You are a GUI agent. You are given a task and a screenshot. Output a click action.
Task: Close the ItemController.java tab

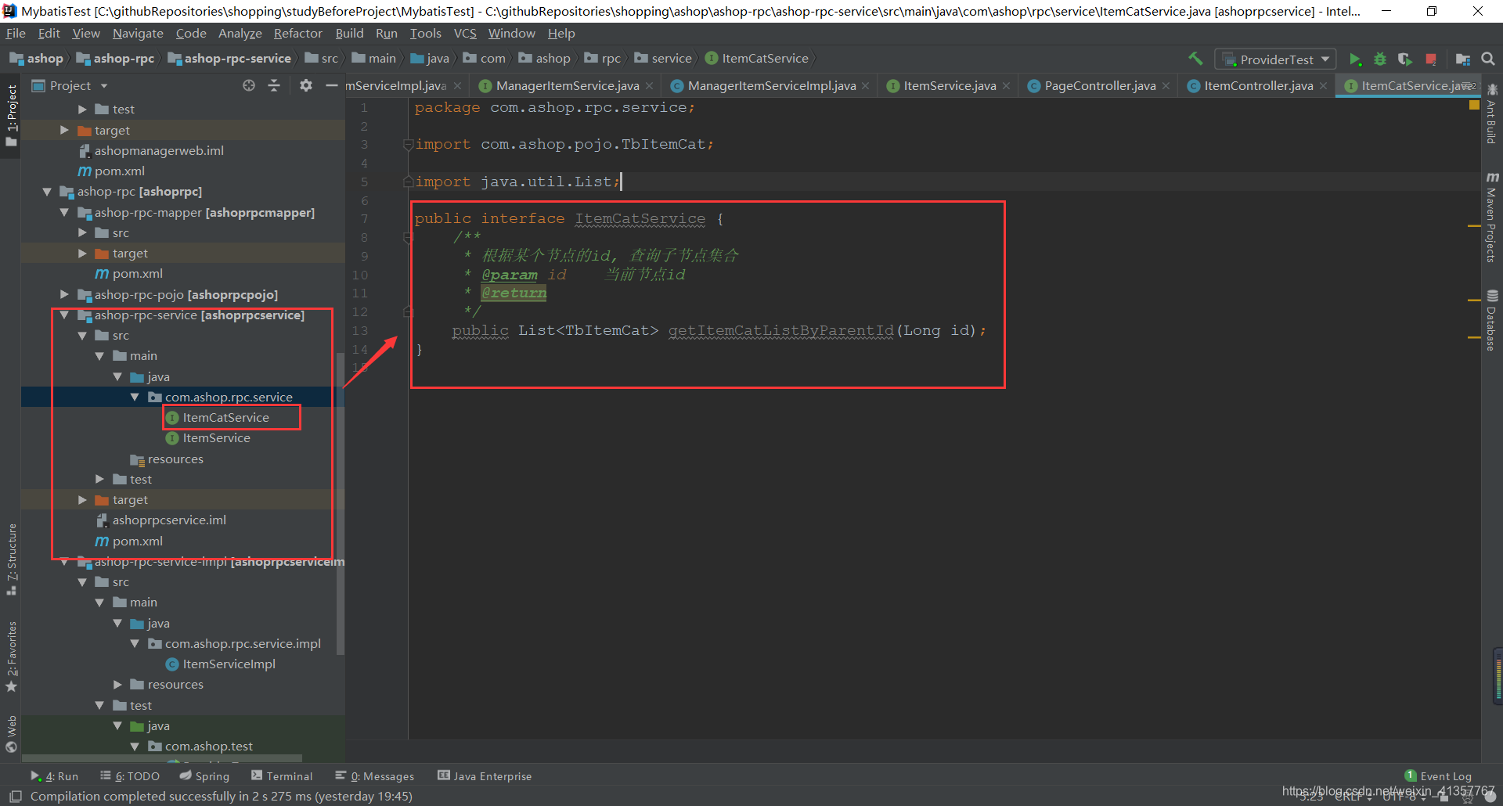point(1323,86)
